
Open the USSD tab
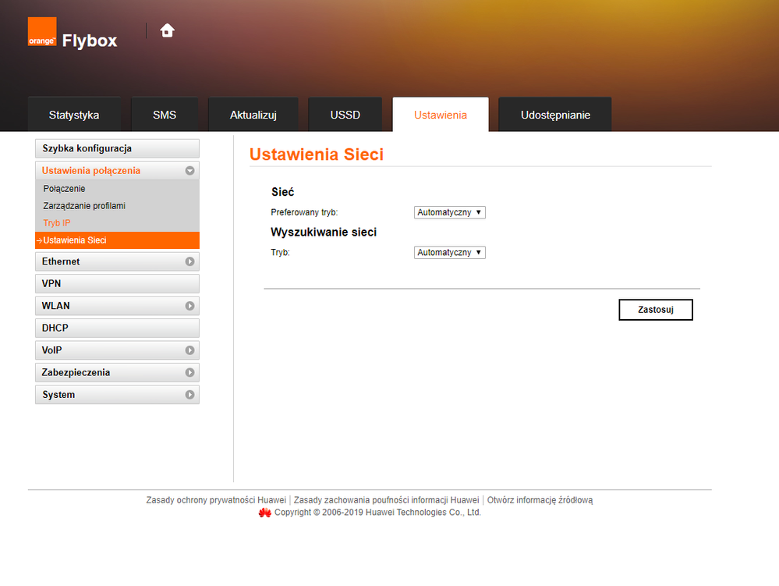click(345, 115)
